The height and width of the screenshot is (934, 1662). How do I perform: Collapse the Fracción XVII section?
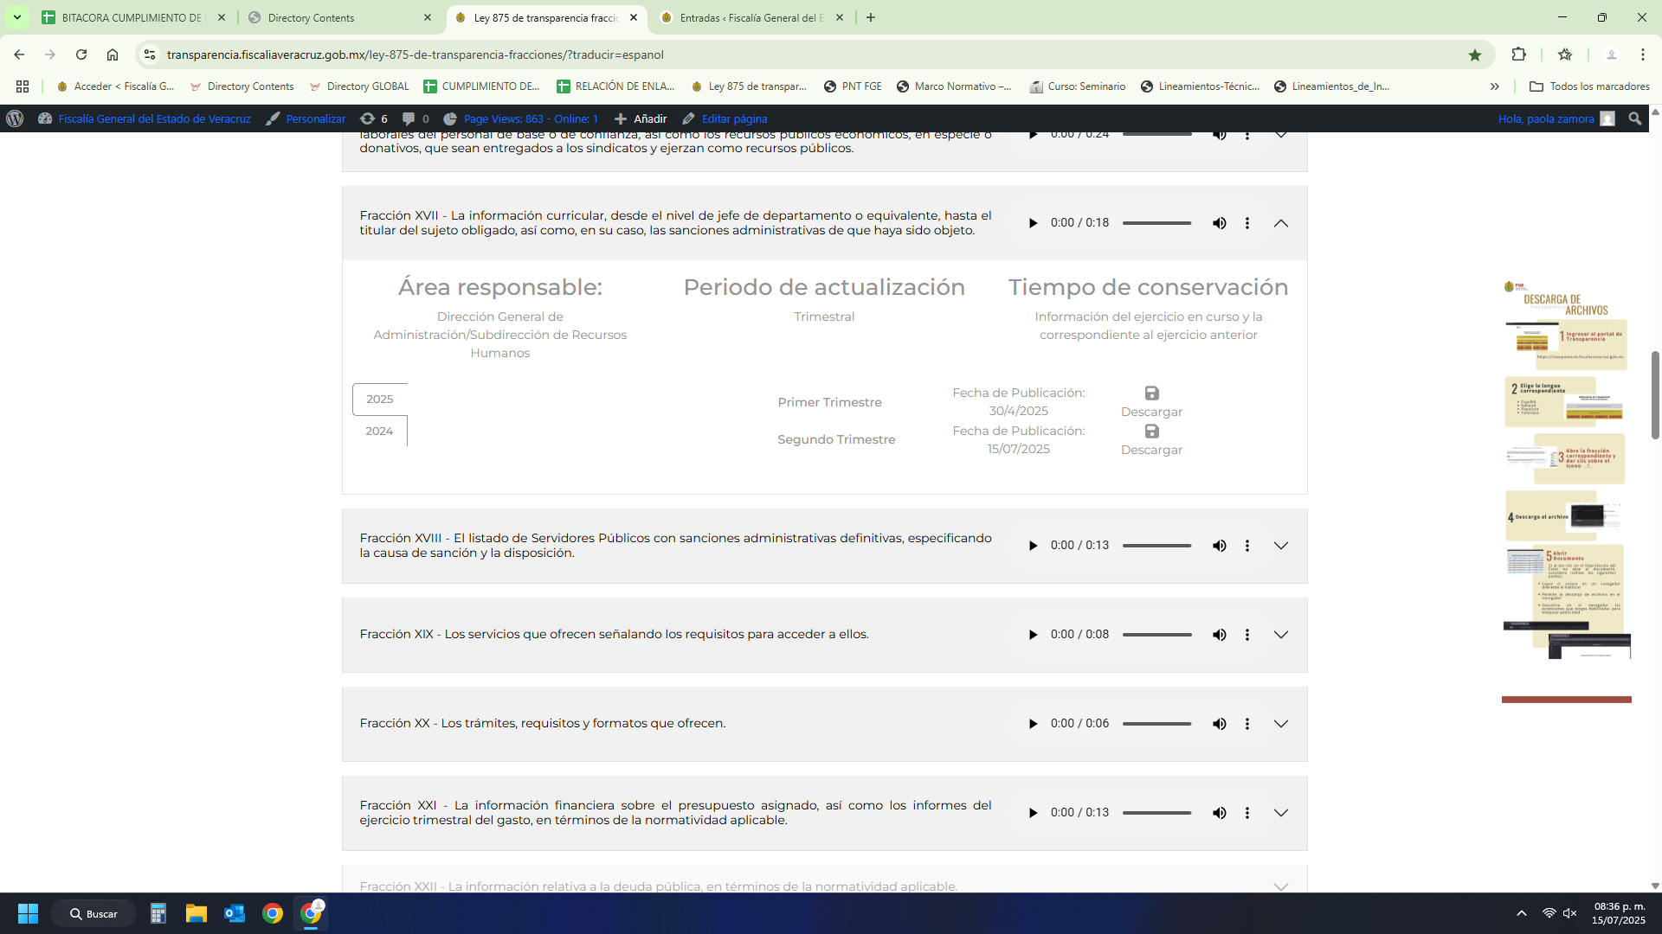point(1281,223)
